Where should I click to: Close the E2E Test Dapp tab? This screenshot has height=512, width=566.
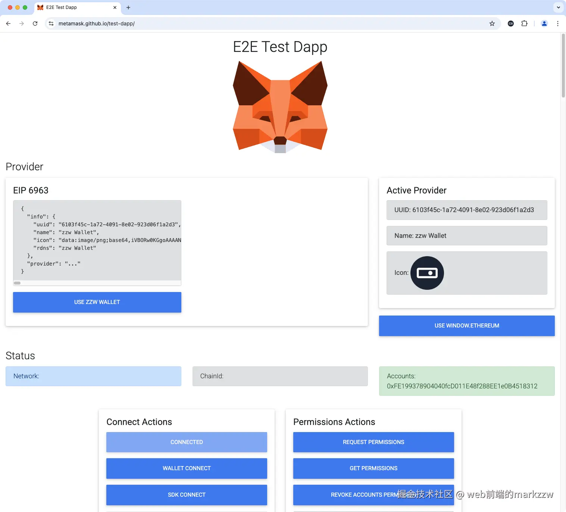[x=115, y=7]
